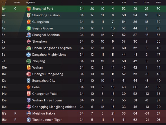
Task: Click the Meizhou Hakka club crest
Action: (x=29, y=113)
